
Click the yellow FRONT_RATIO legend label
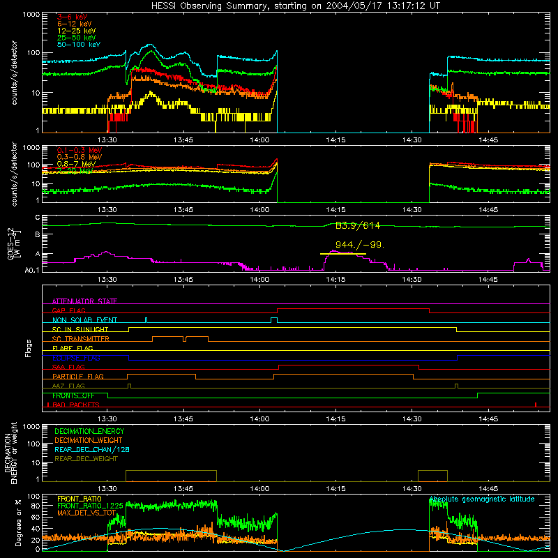(x=80, y=499)
